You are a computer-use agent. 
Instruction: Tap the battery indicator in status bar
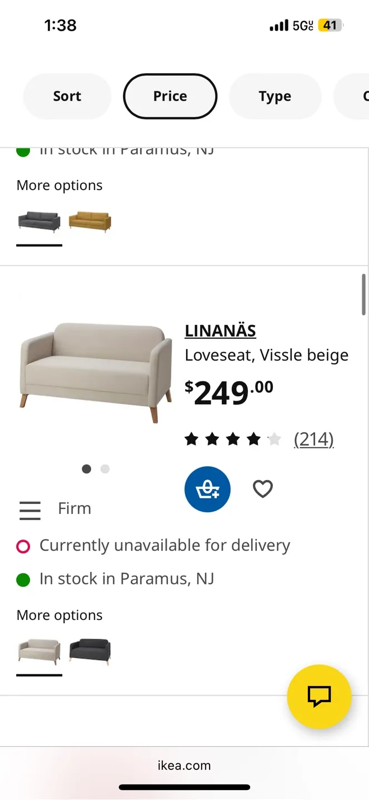[x=330, y=26]
